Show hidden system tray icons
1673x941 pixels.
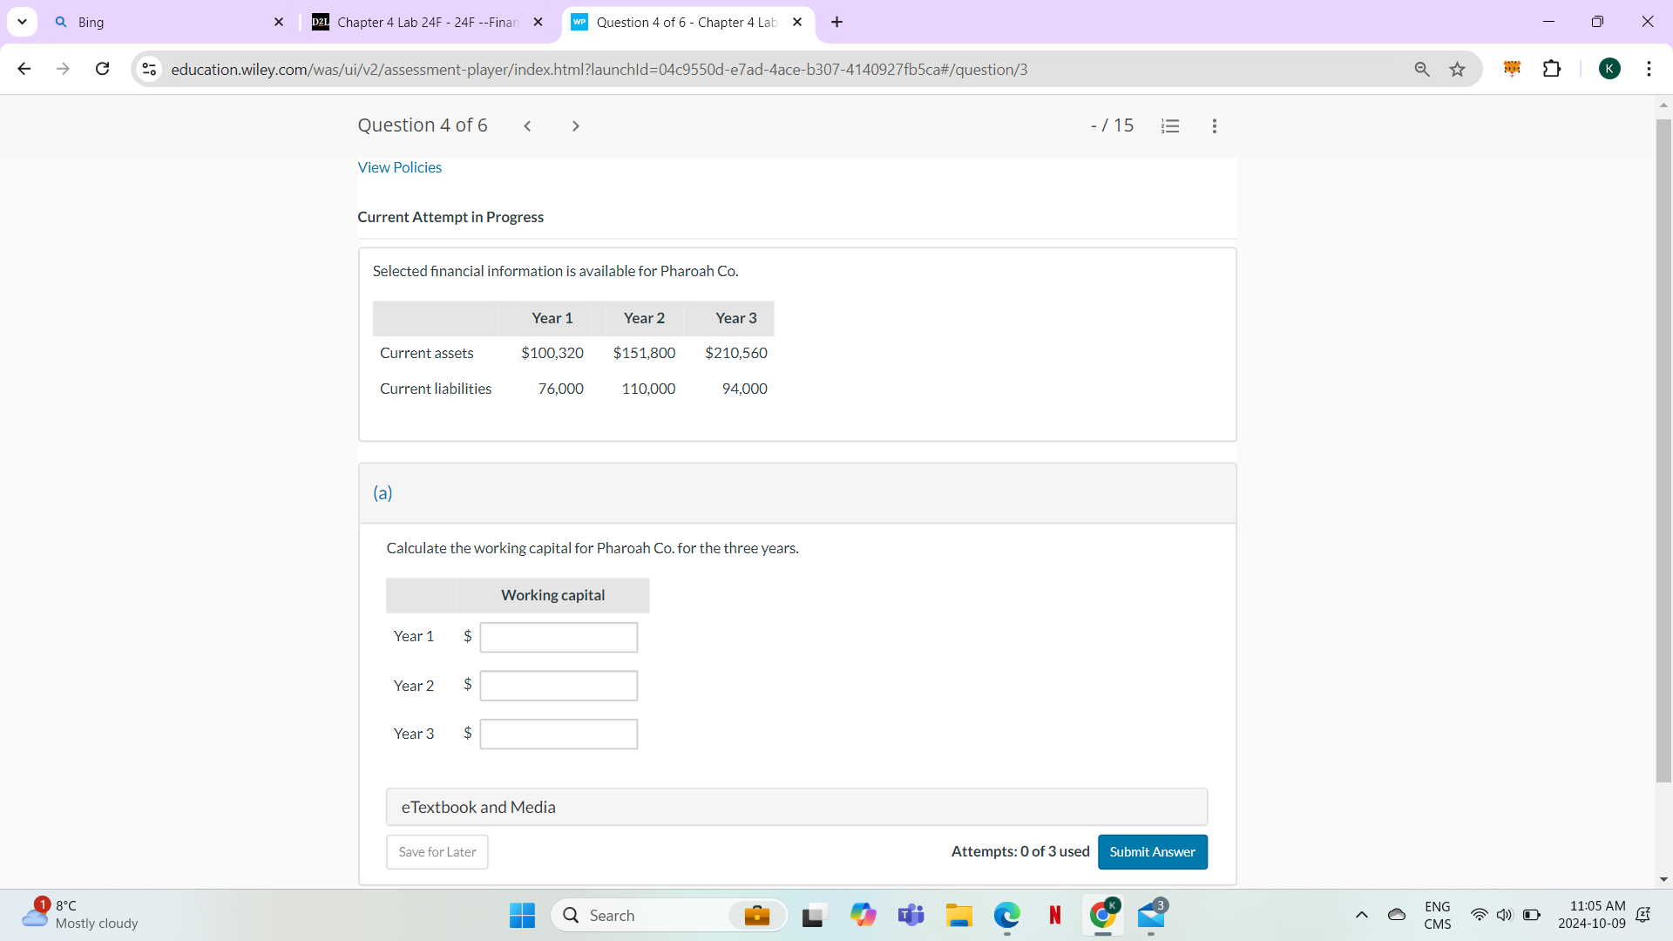(x=1362, y=916)
